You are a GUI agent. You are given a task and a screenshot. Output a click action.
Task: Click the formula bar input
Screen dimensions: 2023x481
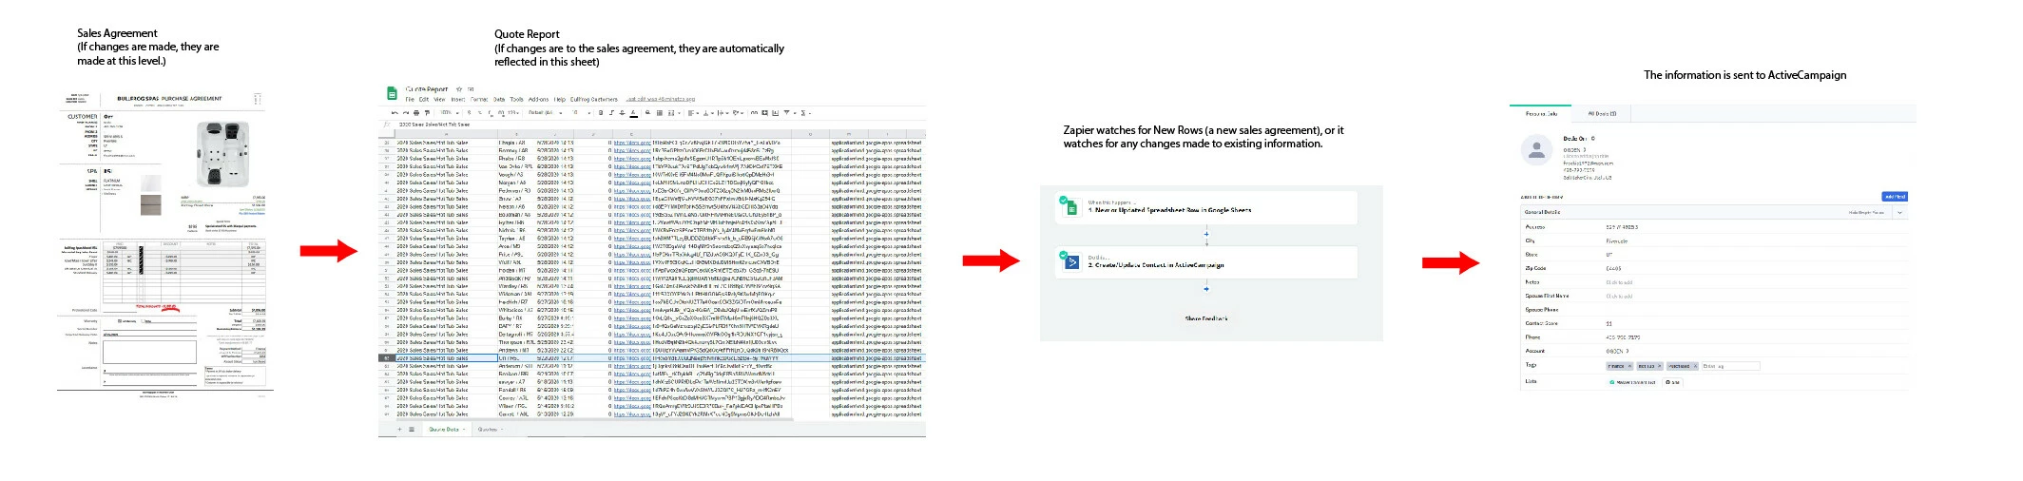tap(656, 125)
